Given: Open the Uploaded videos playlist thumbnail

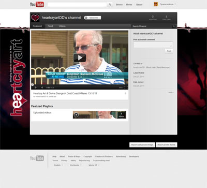Looking at the screenshot, I should click(x=99, y=115).
